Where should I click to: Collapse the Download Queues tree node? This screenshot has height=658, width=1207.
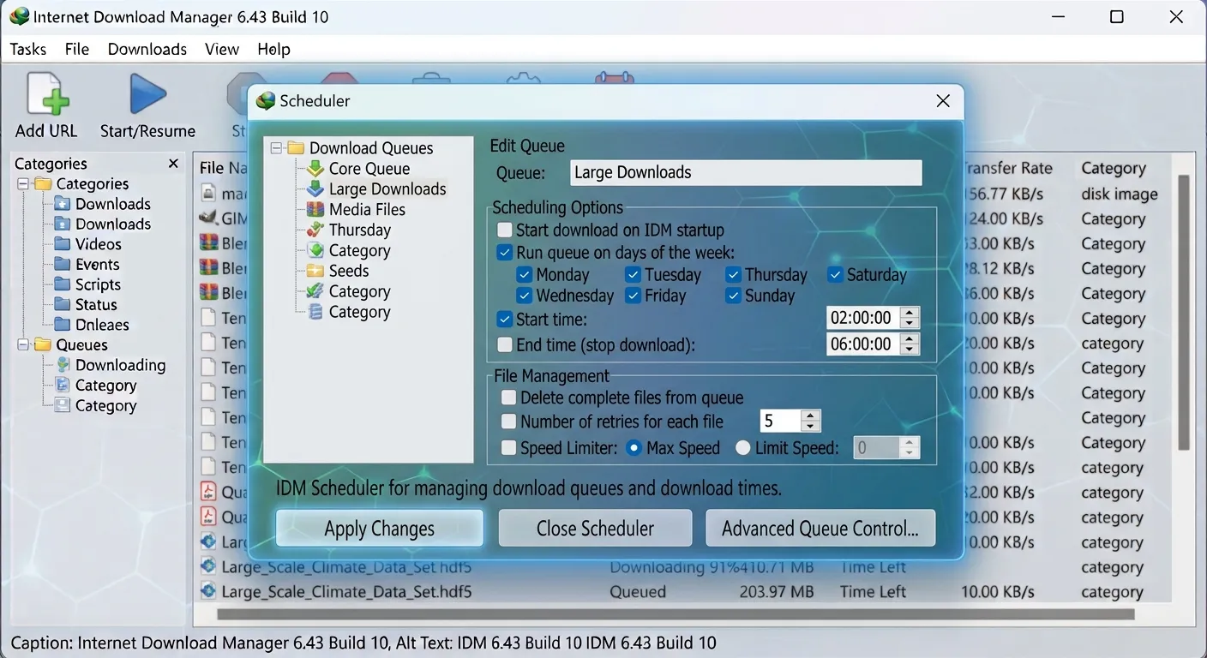coord(276,148)
